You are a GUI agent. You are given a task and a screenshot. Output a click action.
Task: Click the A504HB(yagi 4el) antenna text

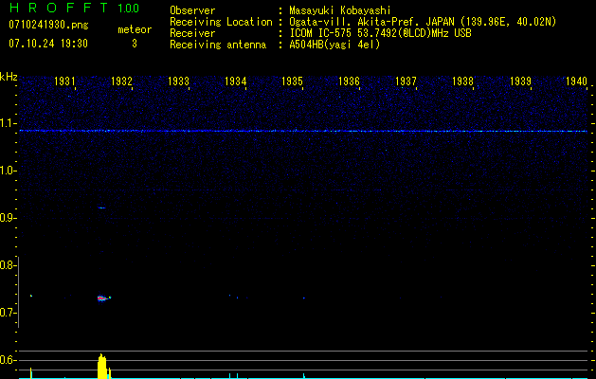click(x=334, y=45)
